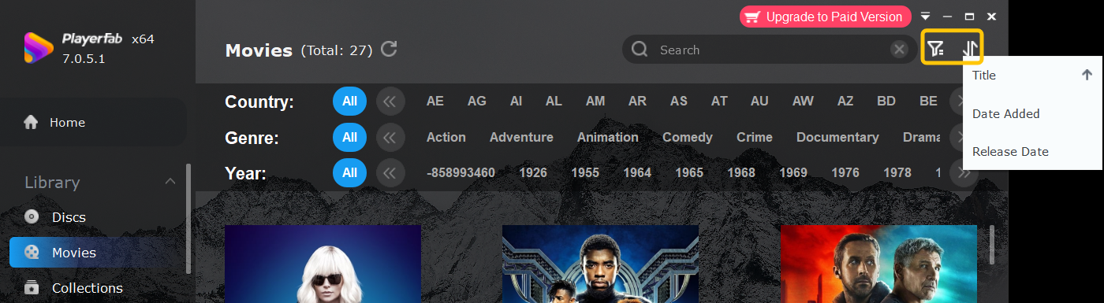The image size is (1104, 303).
Task: Click the sort order icon
Action: [970, 50]
